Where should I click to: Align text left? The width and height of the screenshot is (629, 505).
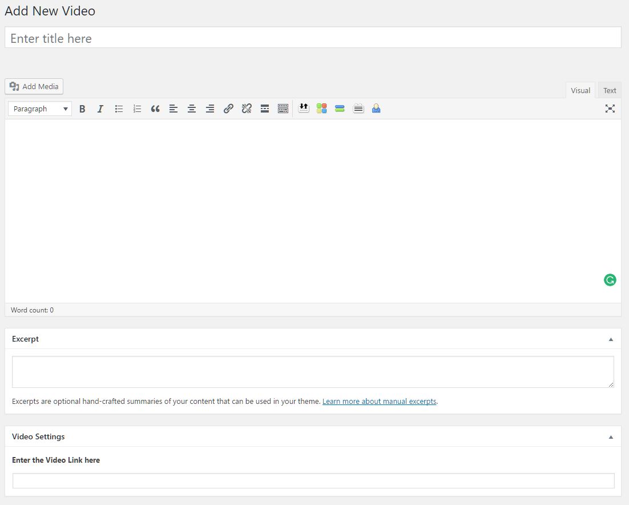point(174,109)
